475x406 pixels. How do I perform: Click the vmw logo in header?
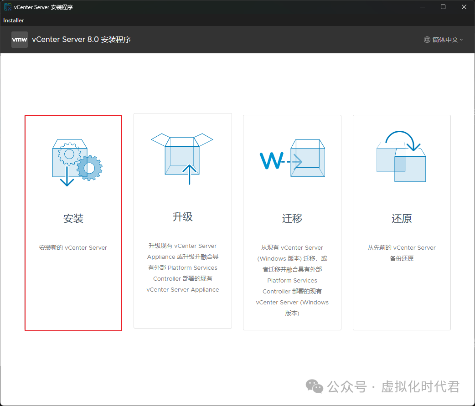20,40
